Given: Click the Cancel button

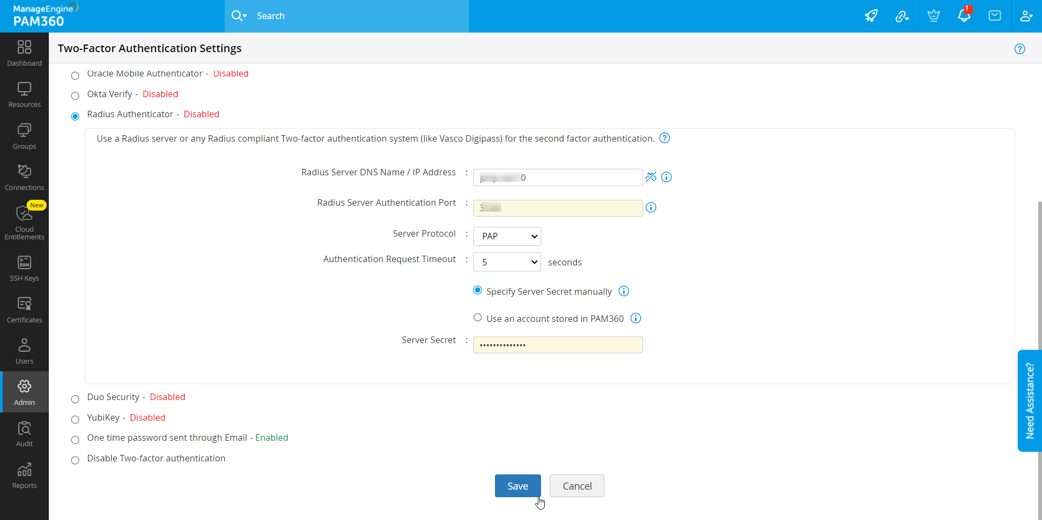Looking at the screenshot, I should (577, 486).
